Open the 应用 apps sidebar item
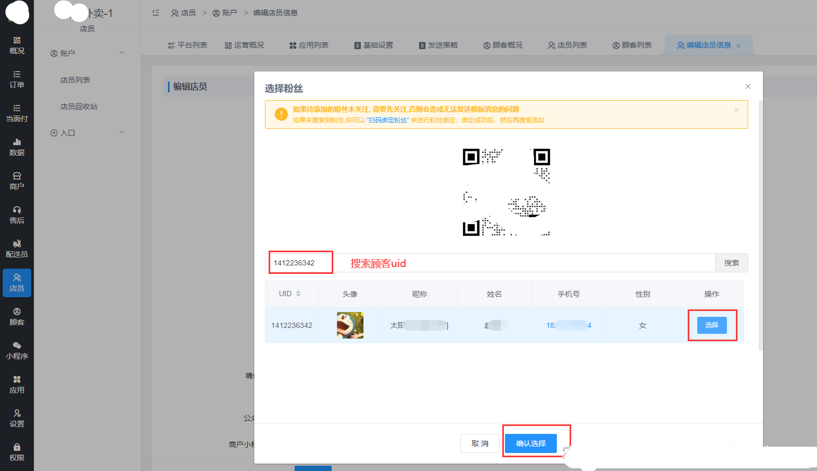The image size is (817, 471). click(x=17, y=385)
